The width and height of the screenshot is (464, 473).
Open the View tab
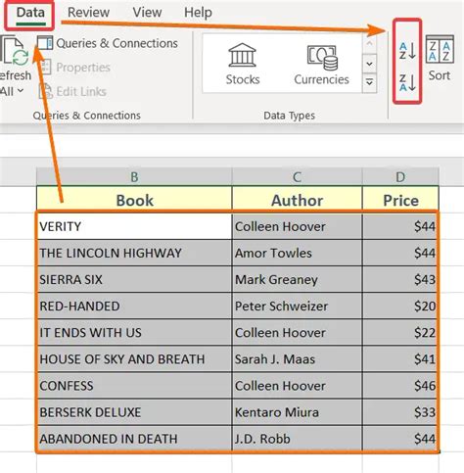[x=147, y=13]
